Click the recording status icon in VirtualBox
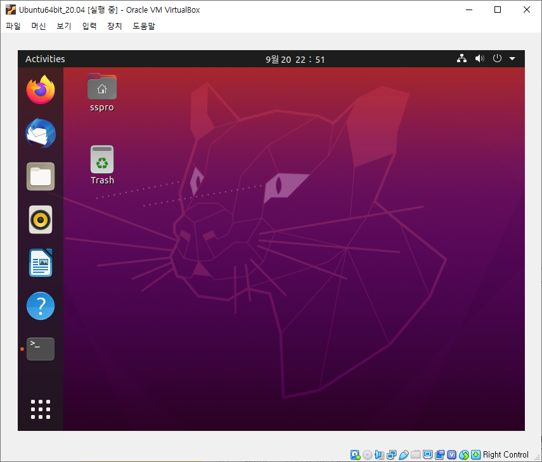 click(x=440, y=455)
